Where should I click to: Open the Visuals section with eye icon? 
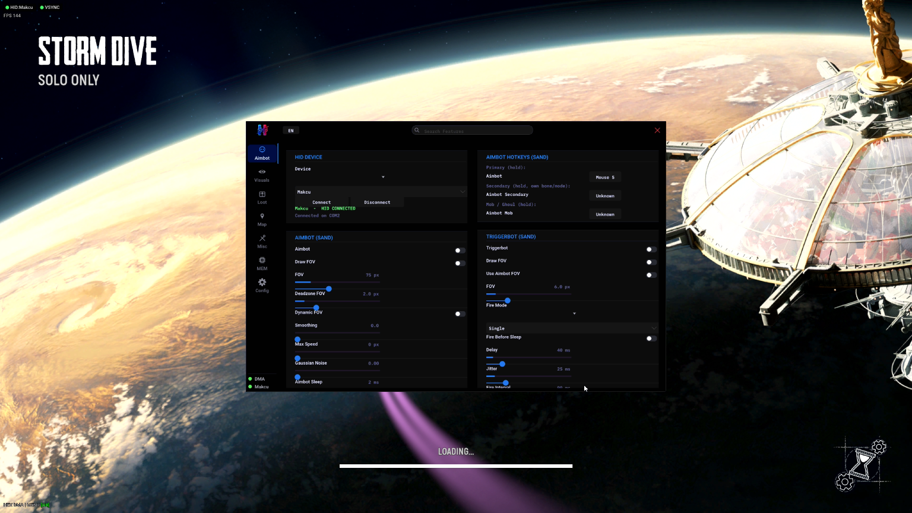(262, 175)
